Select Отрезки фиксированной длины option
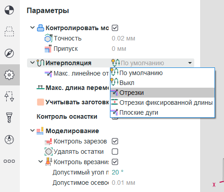Screen dimensions: 224x192 (162, 103)
